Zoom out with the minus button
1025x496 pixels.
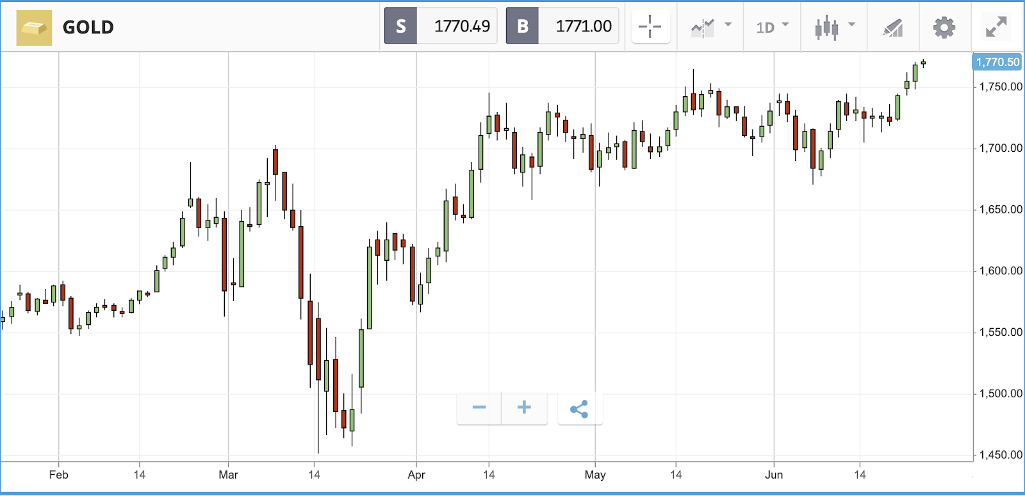[x=479, y=408]
